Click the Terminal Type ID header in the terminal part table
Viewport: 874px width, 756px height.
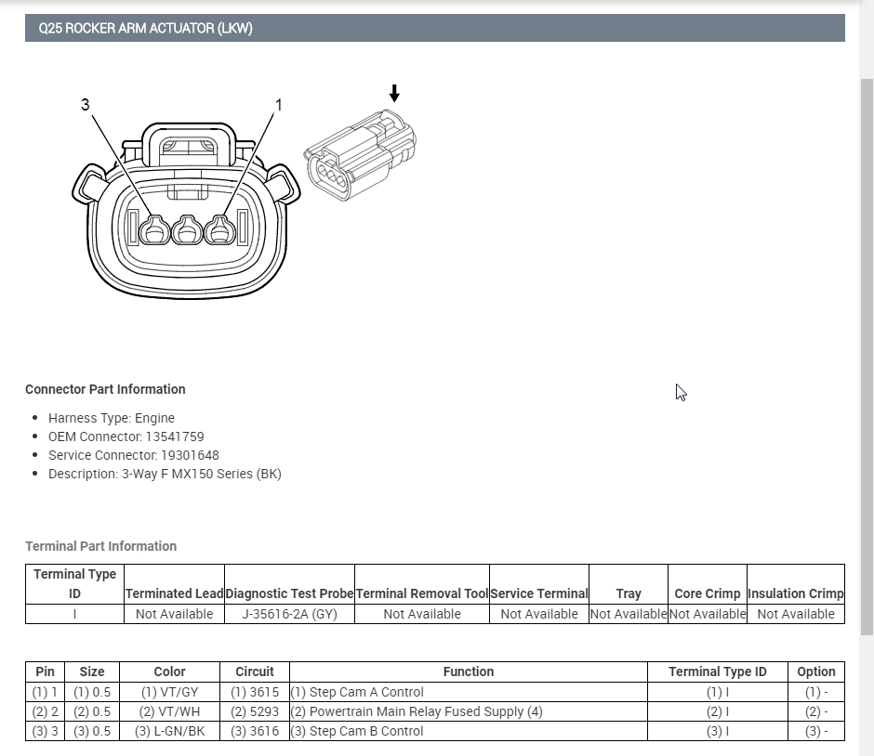tap(74, 584)
